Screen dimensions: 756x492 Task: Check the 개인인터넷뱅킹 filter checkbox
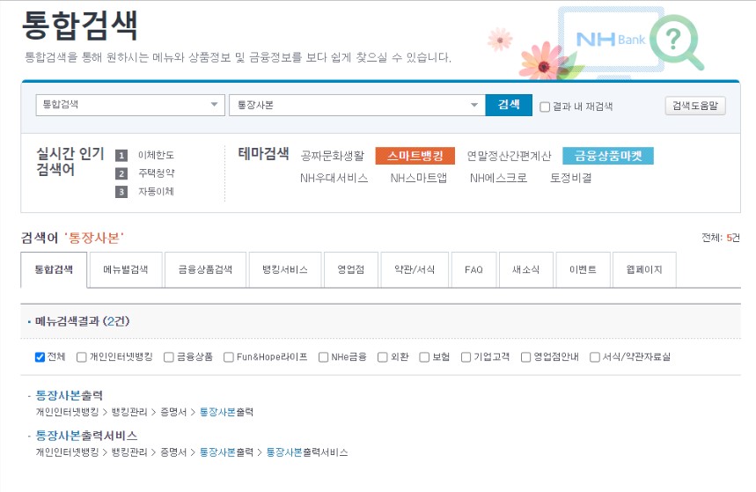pyautogui.click(x=82, y=357)
